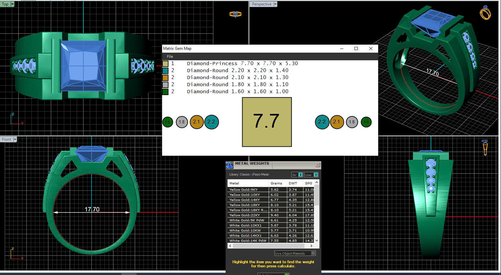Click the metal list scroll-down arrow
501x275 pixels.
point(317,241)
